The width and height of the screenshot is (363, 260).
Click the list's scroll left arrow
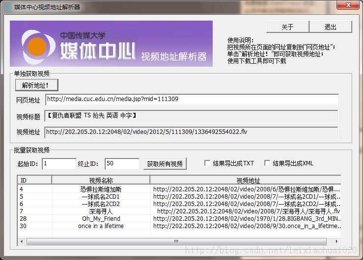pyautogui.click(x=22, y=241)
